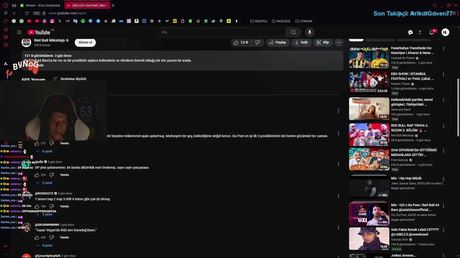
Task: Click the address bar www.youtube.com/watch
Action: pos(68,13)
